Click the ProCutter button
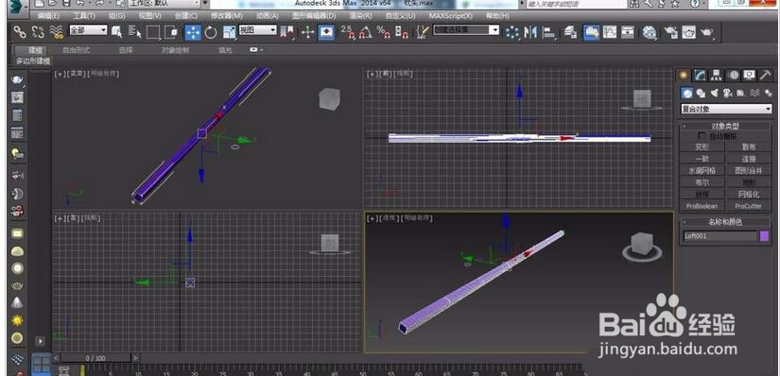The height and width of the screenshot is (376, 780). point(748,206)
